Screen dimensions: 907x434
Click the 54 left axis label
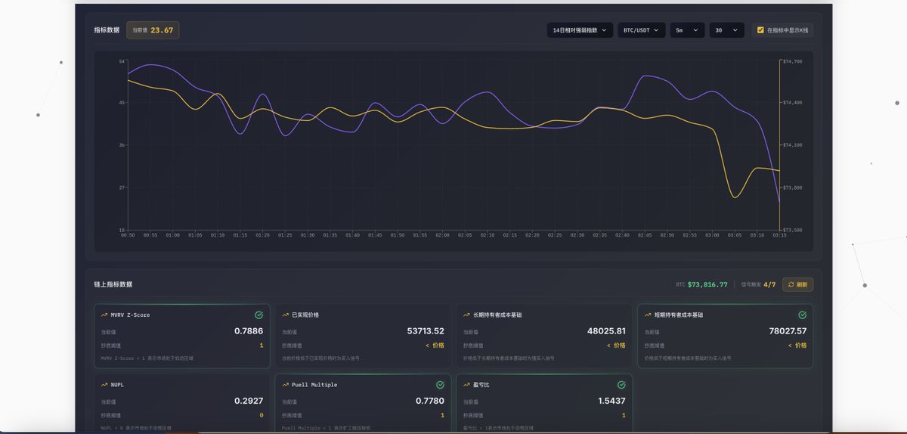point(122,60)
